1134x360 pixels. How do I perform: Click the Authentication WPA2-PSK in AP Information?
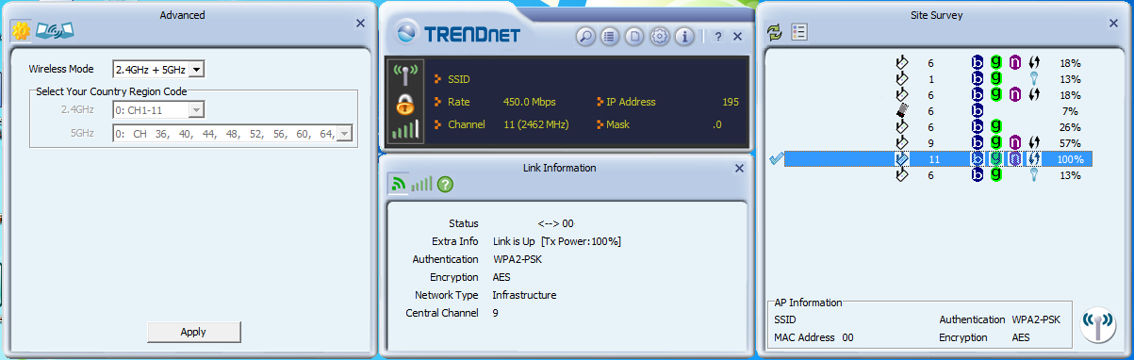[999, 319]
